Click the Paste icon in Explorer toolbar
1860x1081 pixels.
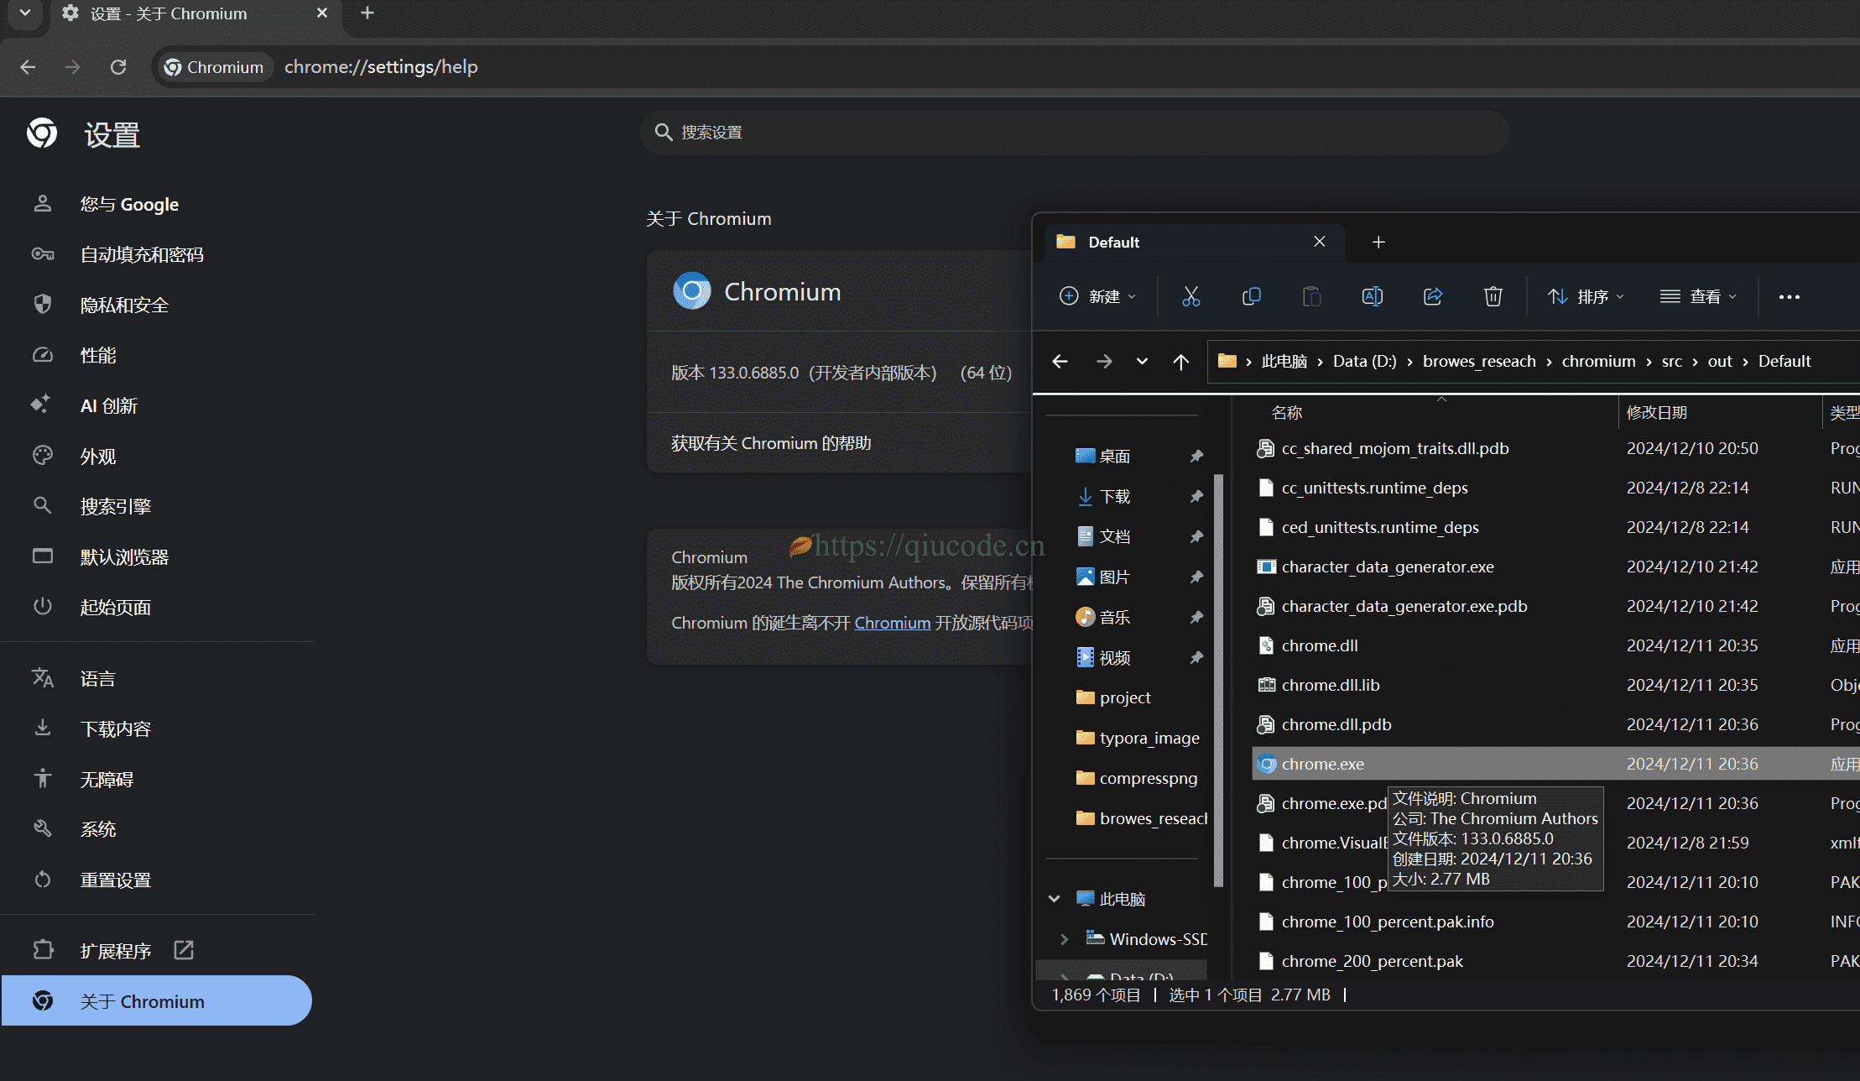click(1311, 296)
